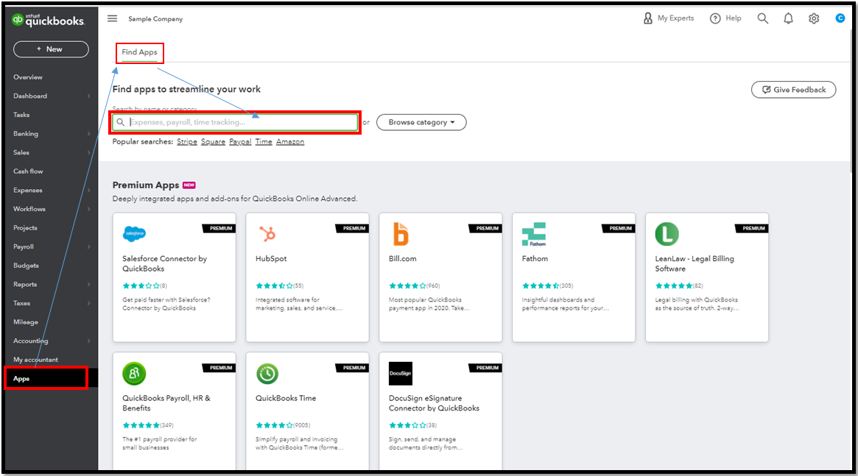Open the notifications bell icon

(x=788, y=18)
